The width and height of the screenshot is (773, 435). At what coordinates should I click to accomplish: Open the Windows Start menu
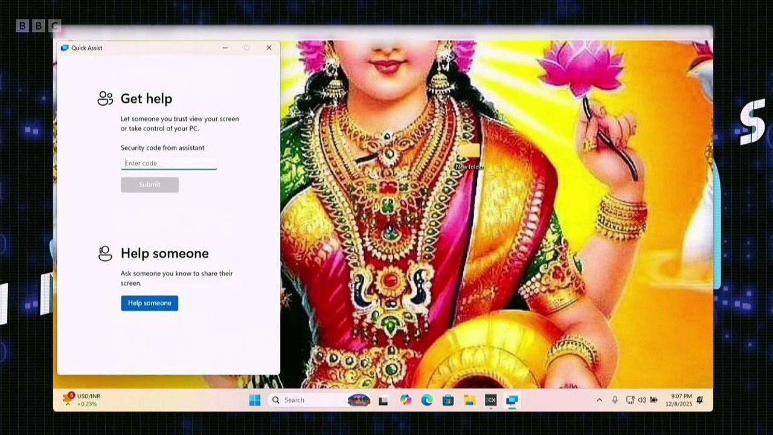[255, 400]
